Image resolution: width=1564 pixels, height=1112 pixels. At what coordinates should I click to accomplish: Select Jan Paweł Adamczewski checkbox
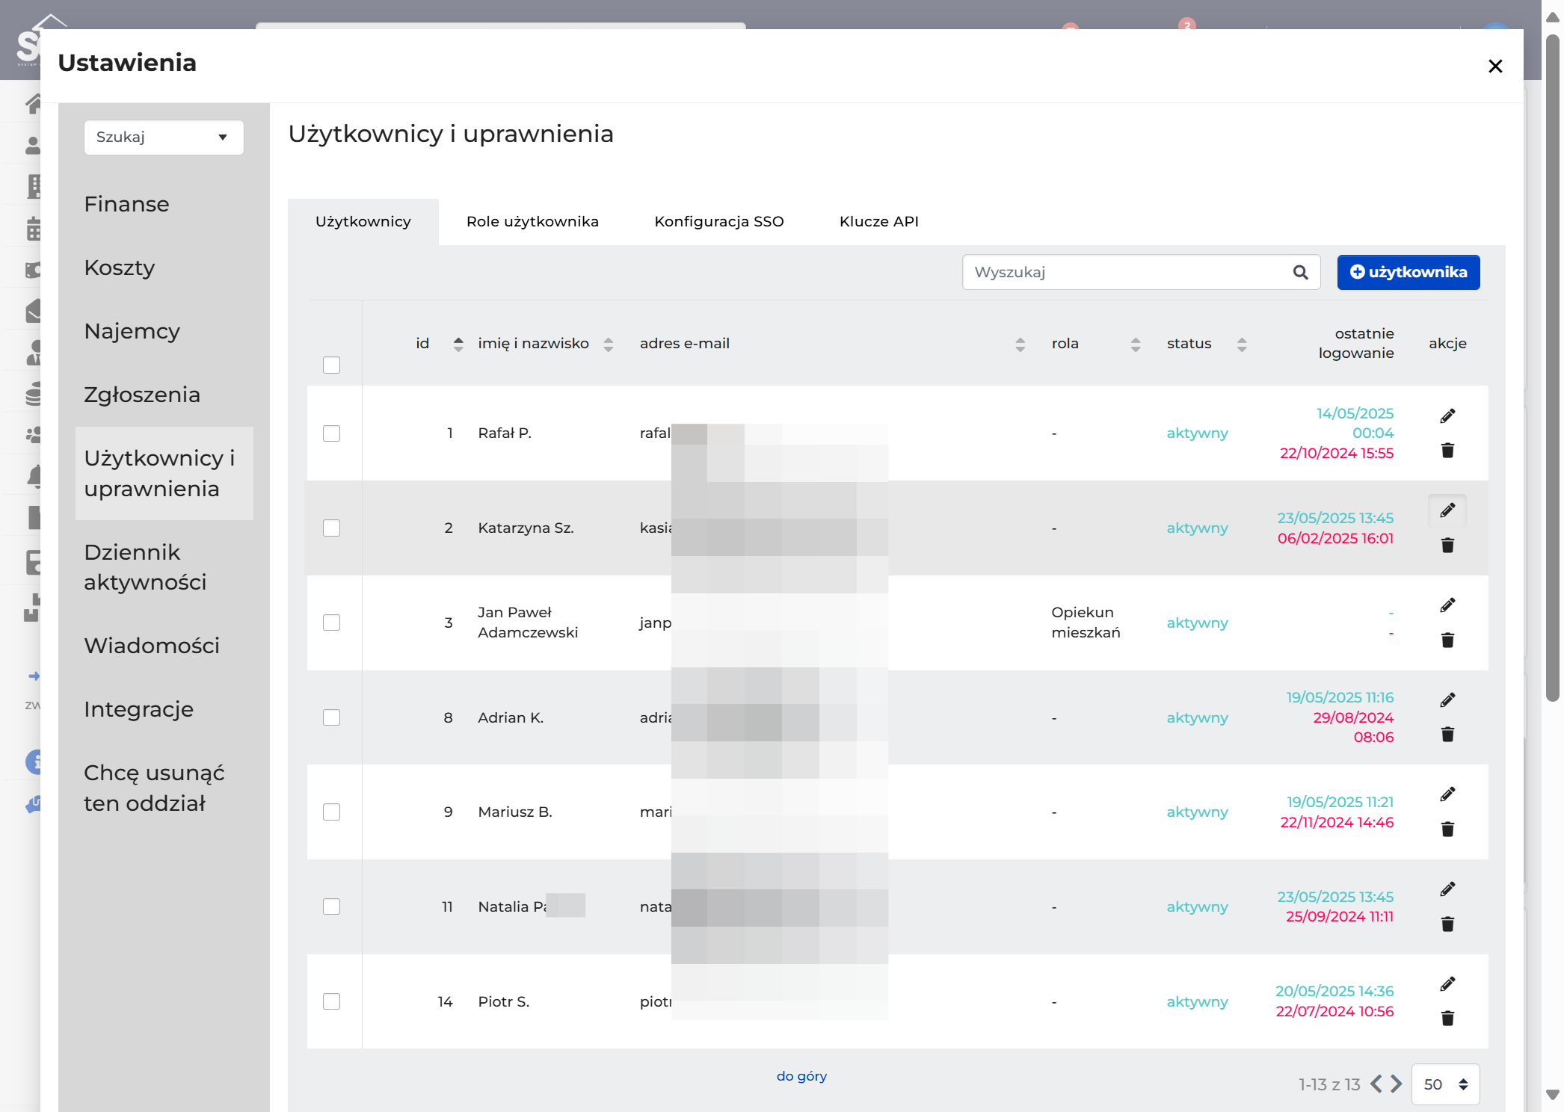pos(331,623)
